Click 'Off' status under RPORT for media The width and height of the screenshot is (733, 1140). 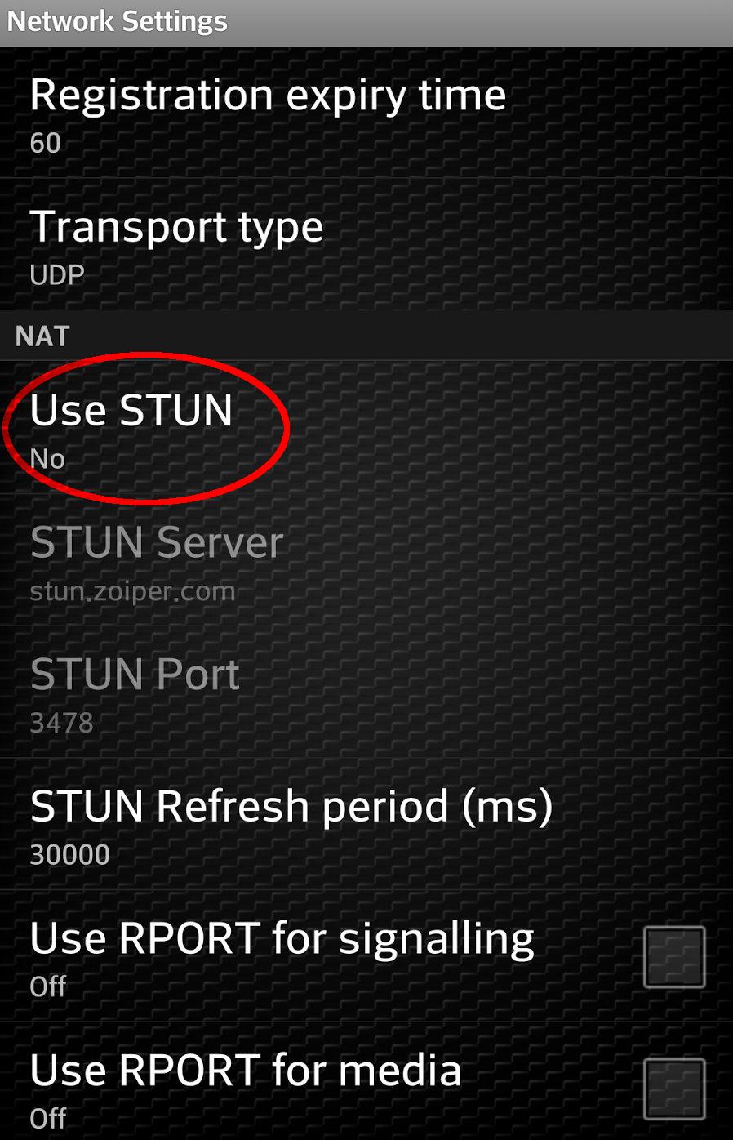coord(48,1118)
